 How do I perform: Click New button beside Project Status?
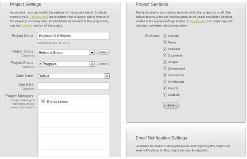103,64
